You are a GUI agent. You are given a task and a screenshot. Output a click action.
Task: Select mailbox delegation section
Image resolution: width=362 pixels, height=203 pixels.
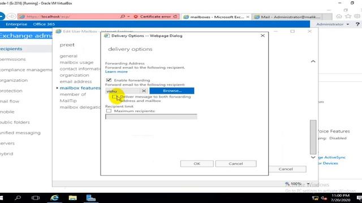pos(80,107)
